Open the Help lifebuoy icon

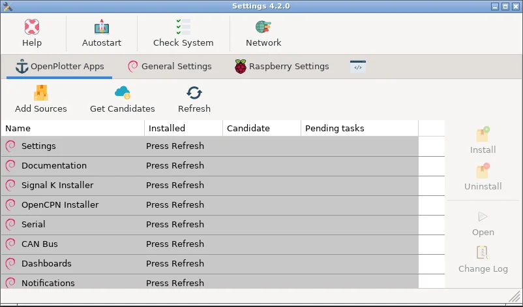(x=32, y=27)
